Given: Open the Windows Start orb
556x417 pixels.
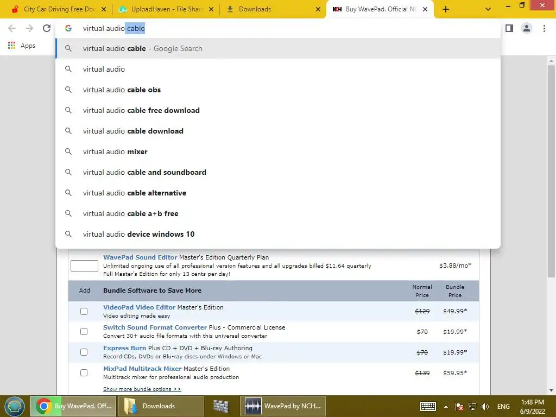Looking at the screenshot, I should click(14, 406).
